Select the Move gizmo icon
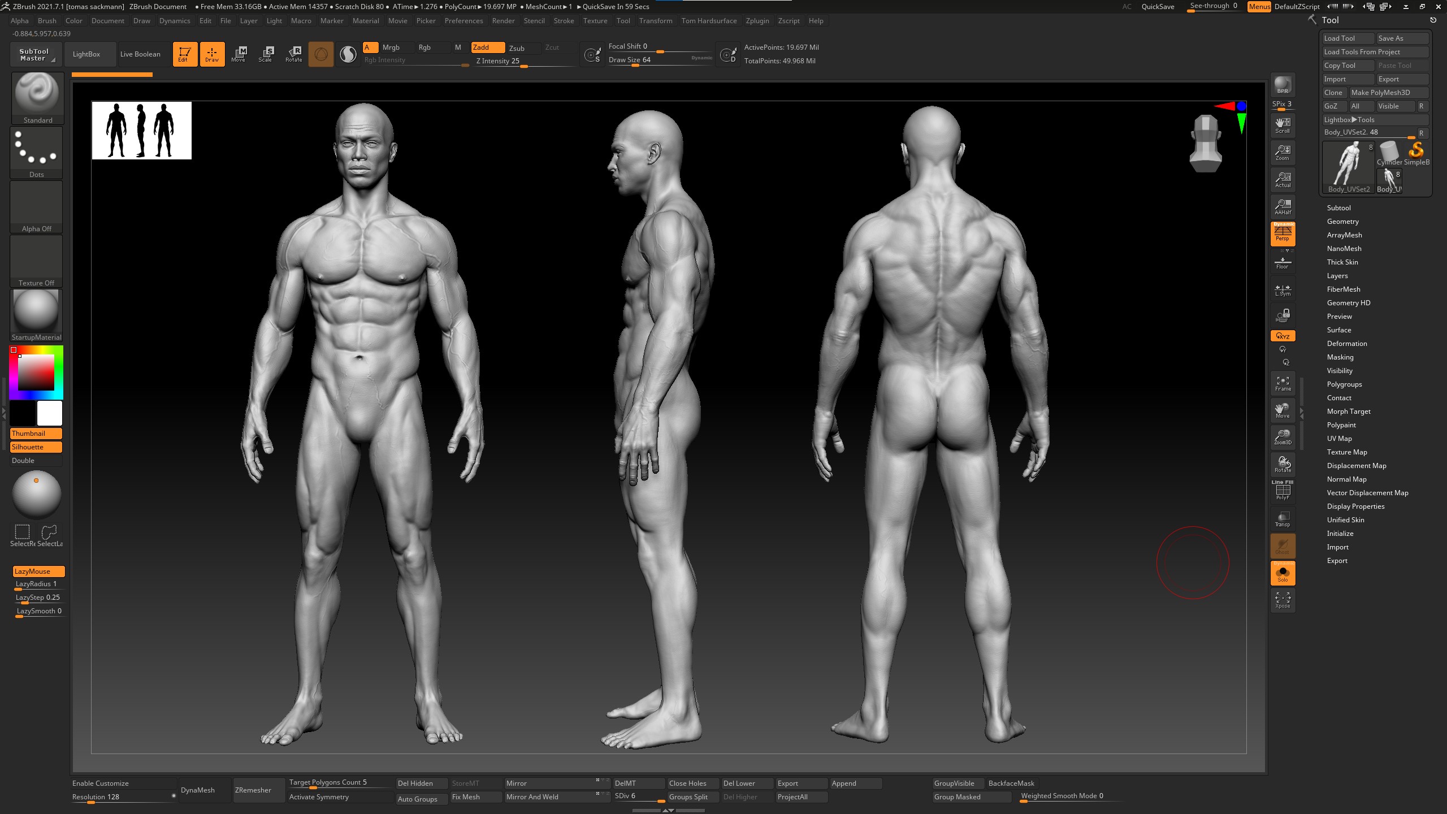Image resolution: width=1447 pixels, height=814 pixels. (x=239, y=54)
